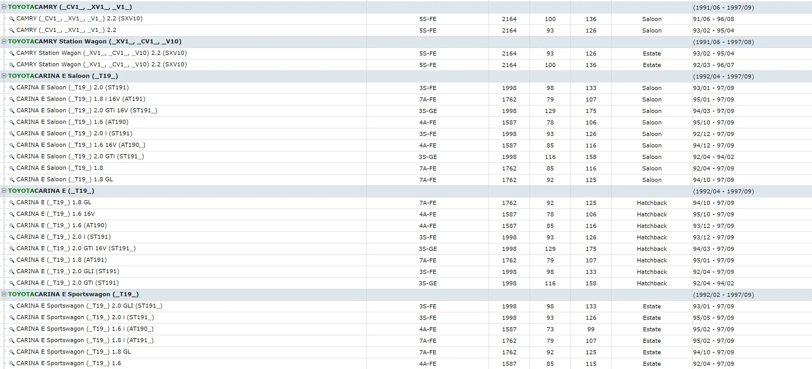Viewport: 812px width, 369px height.
Task: Collapse the TOYOTA CARINA E Sportswagon group
Action: (4, 294)
